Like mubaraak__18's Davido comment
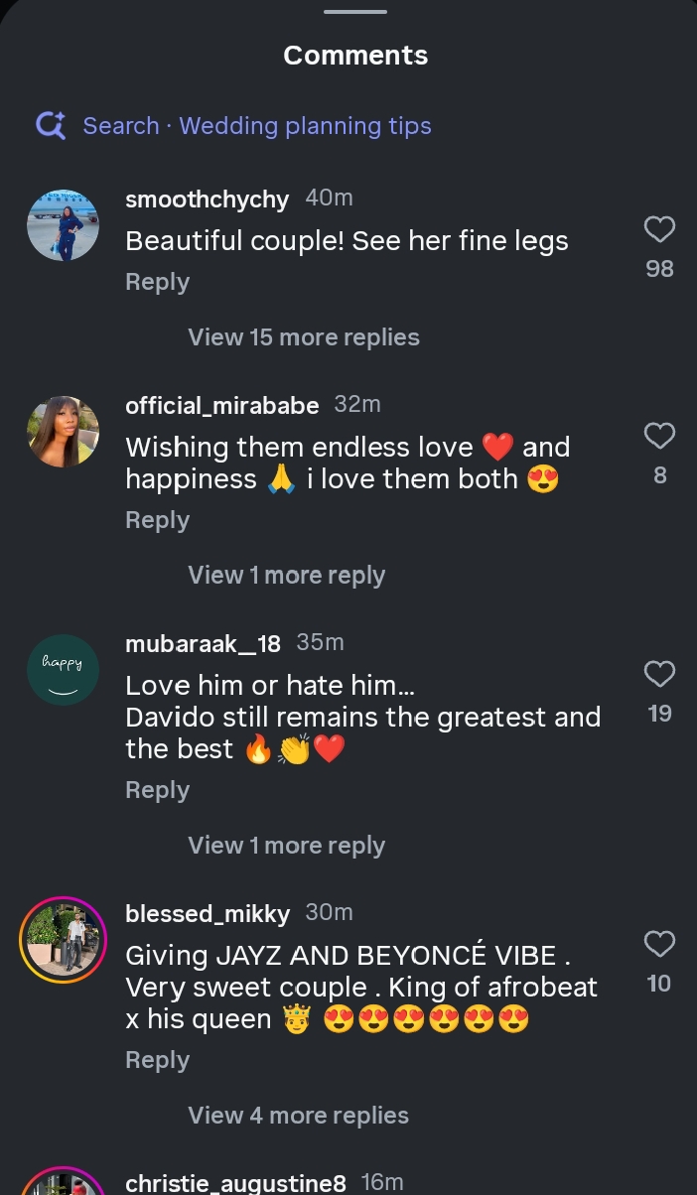 659,675
